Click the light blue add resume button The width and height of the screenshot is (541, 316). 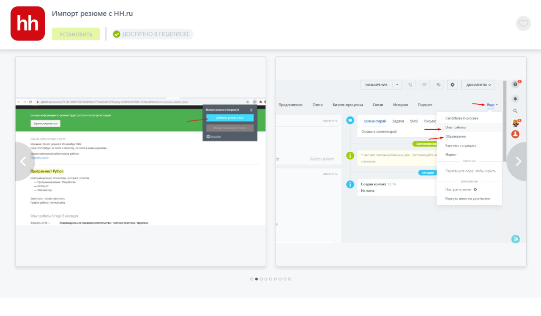[230, 118]
